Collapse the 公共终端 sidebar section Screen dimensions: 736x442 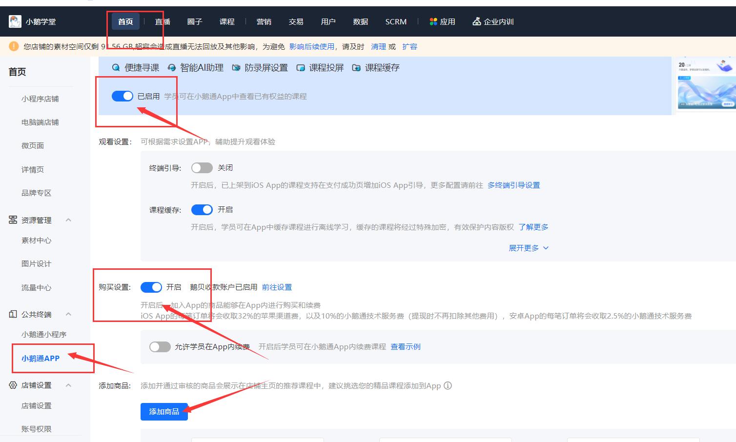tap(69, 314)
